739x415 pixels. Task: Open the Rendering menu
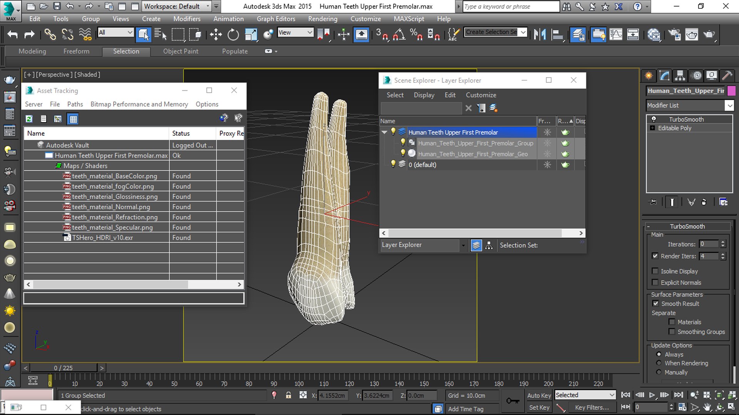click(323, 19)
